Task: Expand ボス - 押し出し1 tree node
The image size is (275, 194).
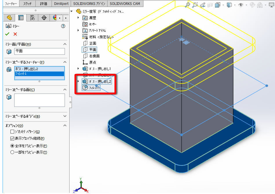Action: click(x=79, y=69)
